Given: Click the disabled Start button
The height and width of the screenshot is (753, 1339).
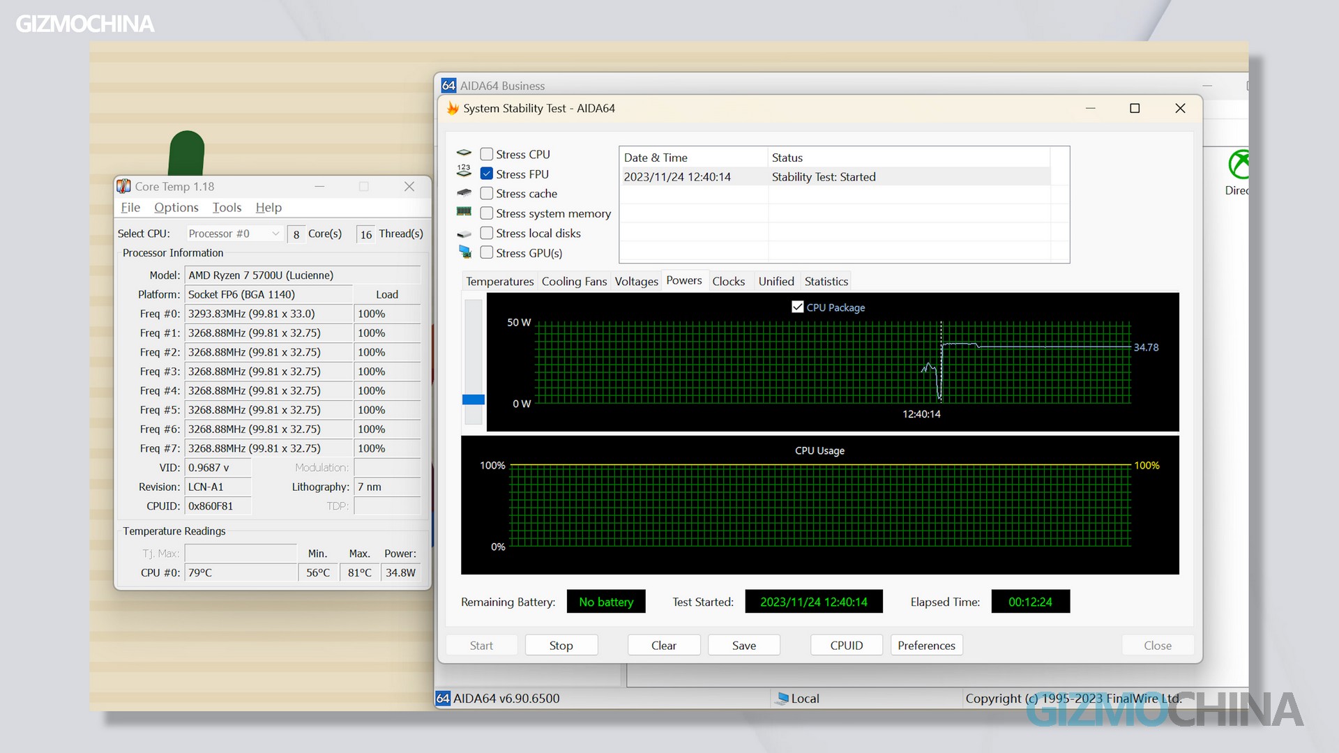Looking at the screenshot, I should pos(481,645).
